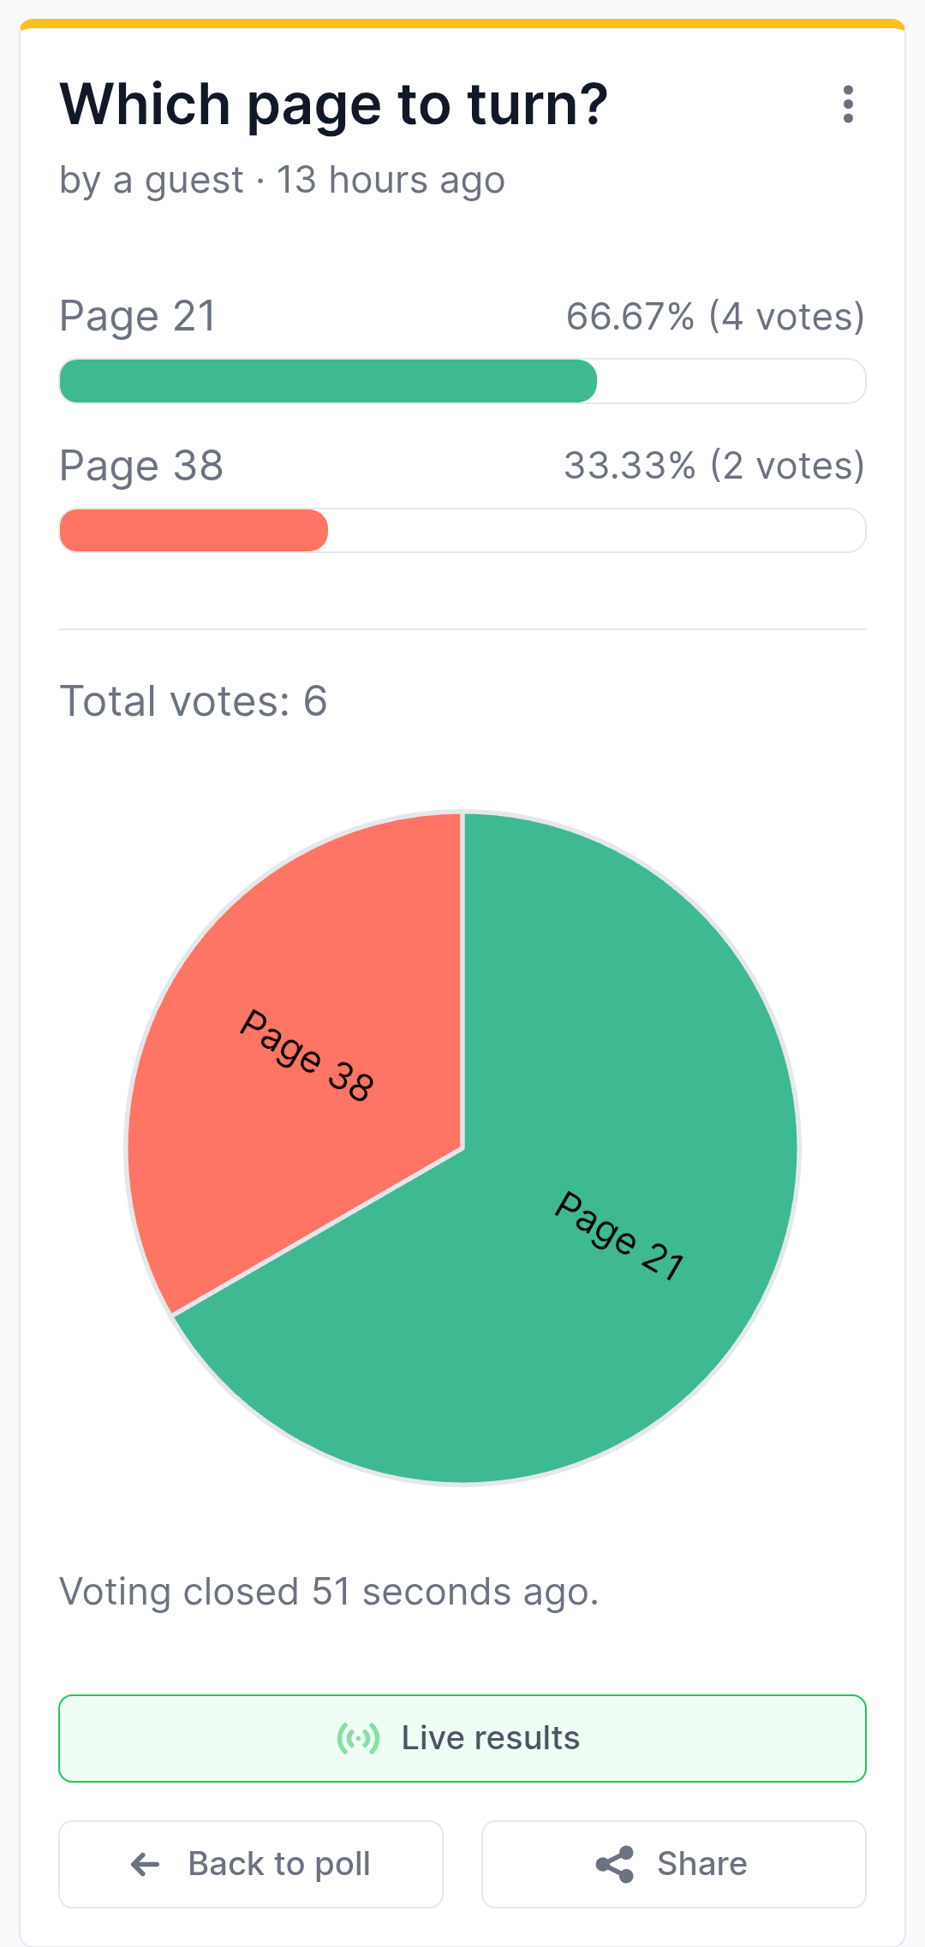Click the share network icon
This screenshot has height=1947, width=925.
point(615,1864)
